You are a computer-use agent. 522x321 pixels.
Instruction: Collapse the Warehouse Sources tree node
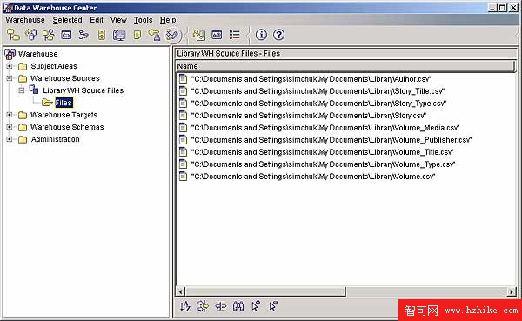click(x=10, y=78)
